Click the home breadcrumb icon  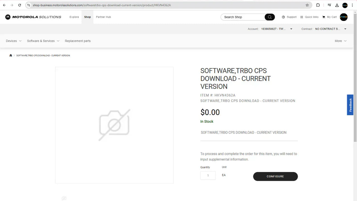click(x=11, y=55)
